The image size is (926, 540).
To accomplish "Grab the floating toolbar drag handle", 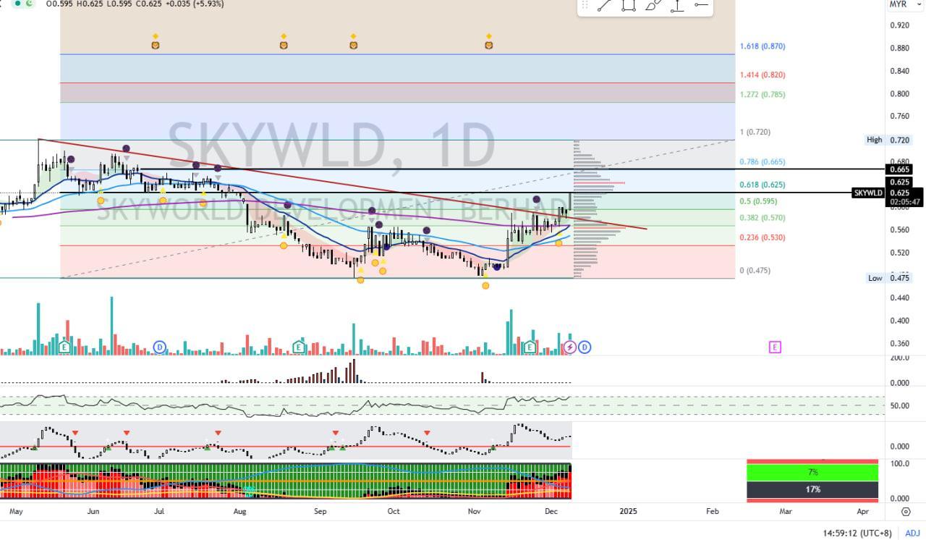I will pyautogui.click(x=585, y=5).
